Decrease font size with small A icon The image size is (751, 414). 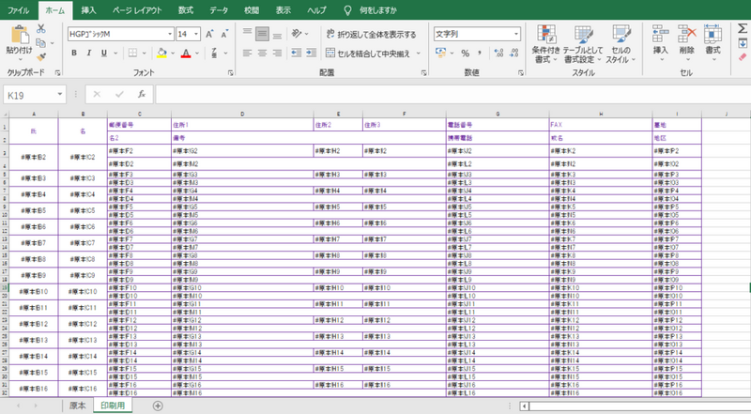224,34
